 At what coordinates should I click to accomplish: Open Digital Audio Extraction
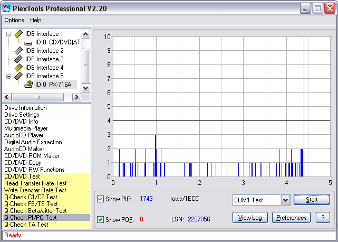coord(33,142)
